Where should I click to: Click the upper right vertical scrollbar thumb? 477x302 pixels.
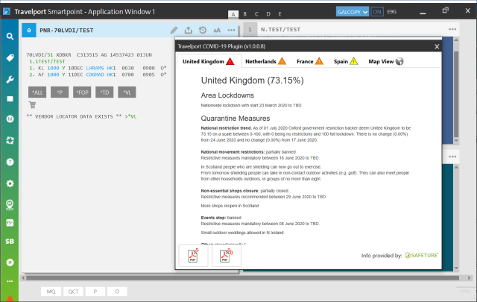(456, 95)
